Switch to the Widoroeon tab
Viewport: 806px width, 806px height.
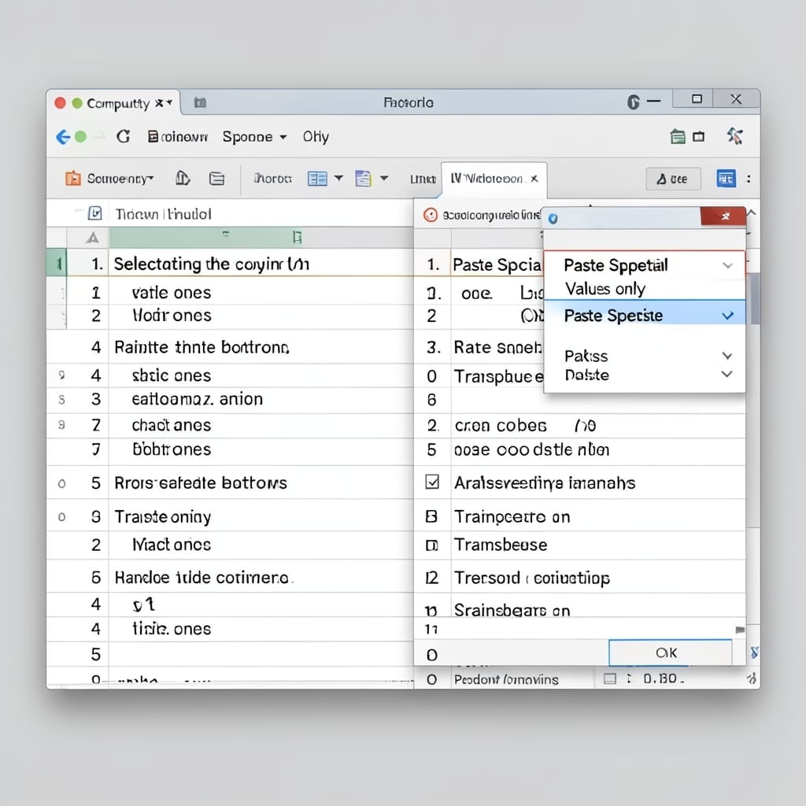pos(486,179)
